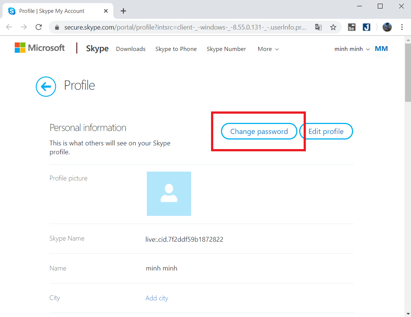
Task: Click the Edit profile button
Action: [326, 131]
